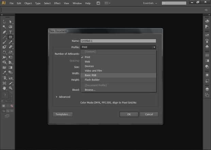The image size is (211, 150).
Task: Click the top search field
Action: pos(174,3)
